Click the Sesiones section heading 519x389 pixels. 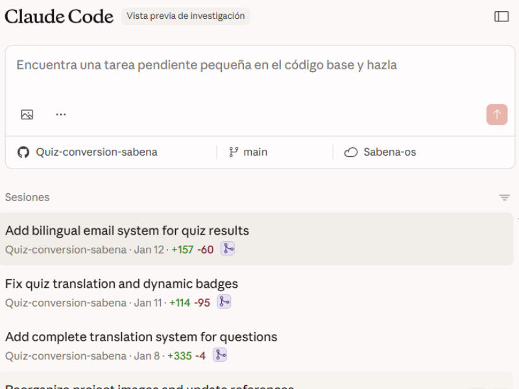pyautogui.click(x=27, y=197)
